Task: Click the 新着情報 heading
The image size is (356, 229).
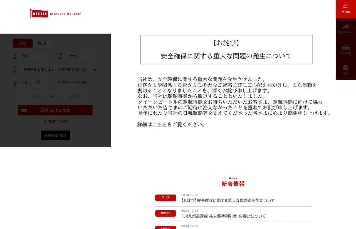Action: [x=233, y=184]
